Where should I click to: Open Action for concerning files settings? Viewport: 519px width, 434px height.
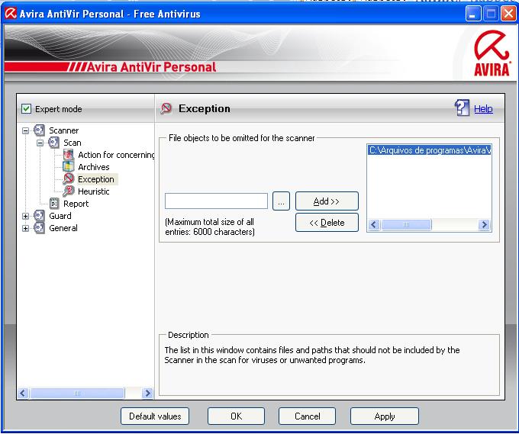[x=116, y=155]
